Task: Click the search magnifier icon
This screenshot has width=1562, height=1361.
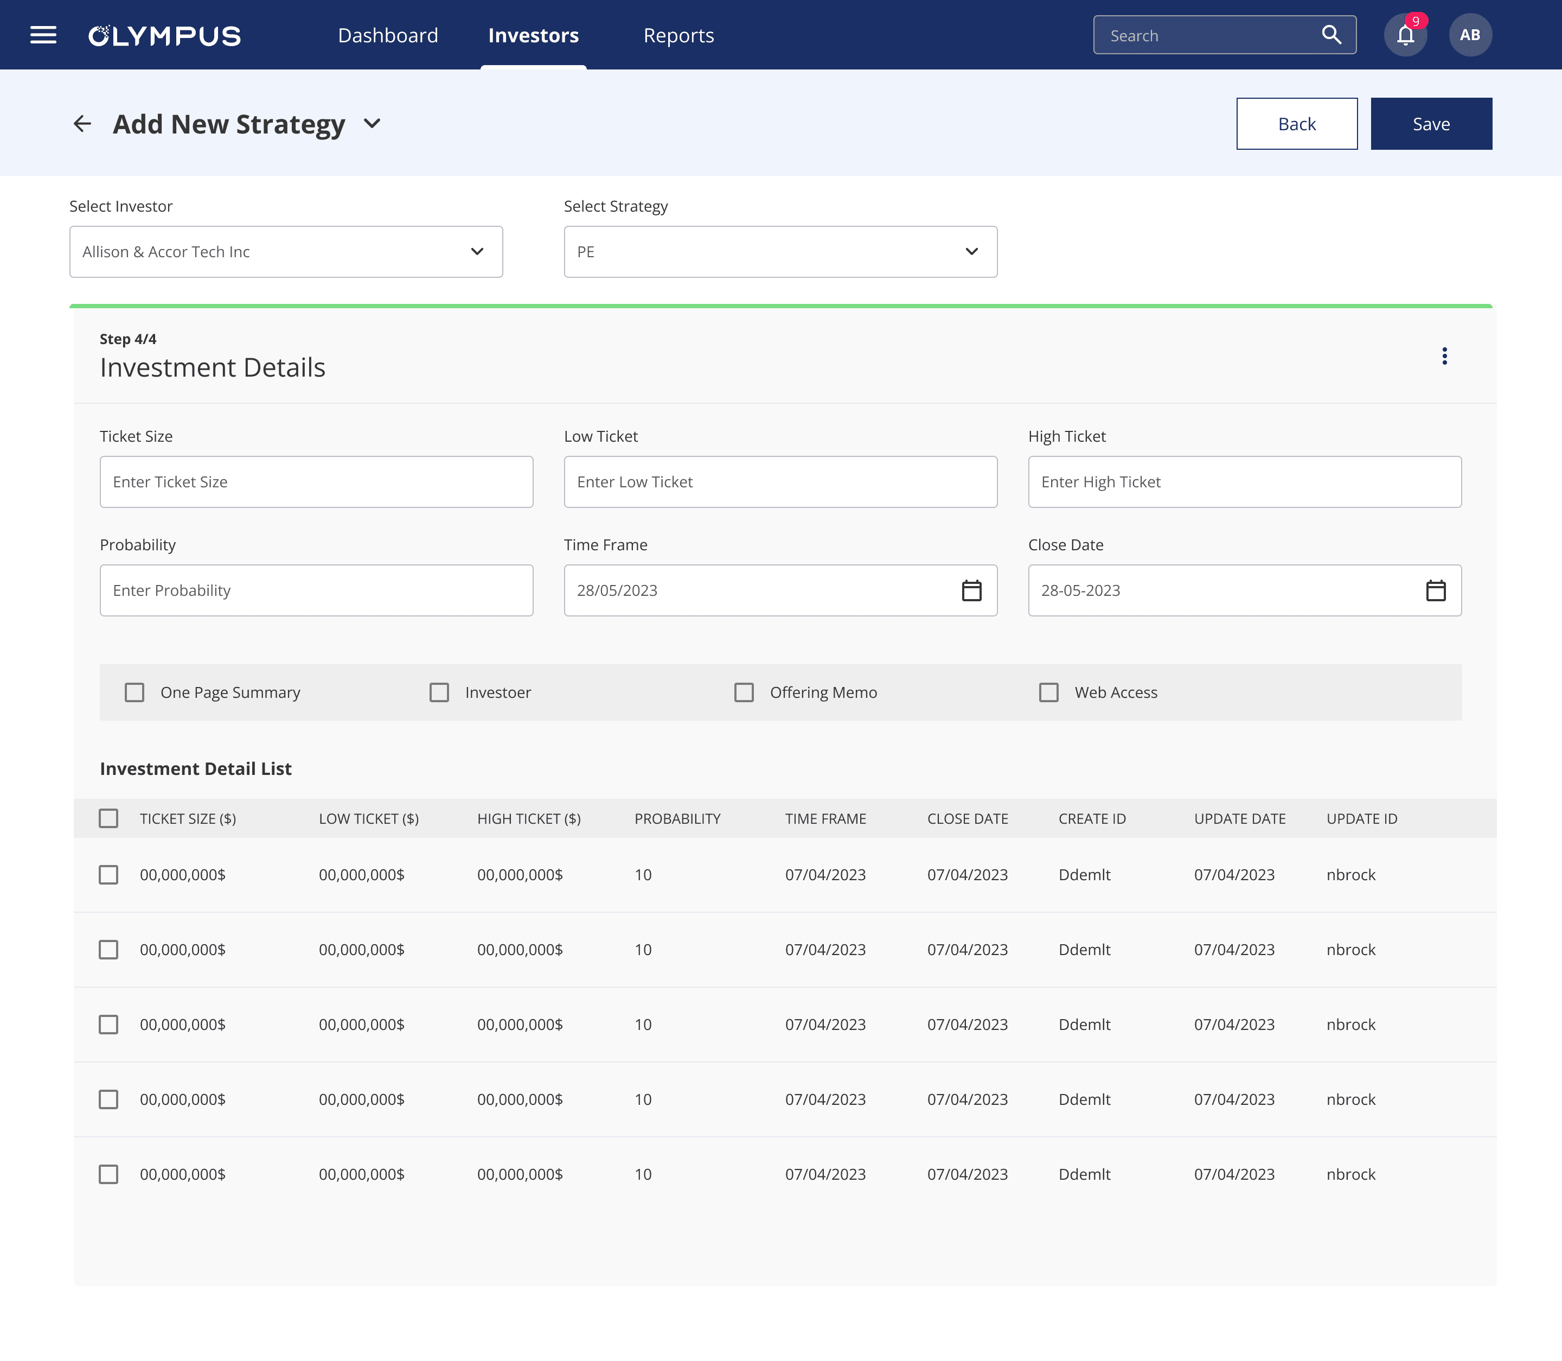Action: tap(1331, 35)
